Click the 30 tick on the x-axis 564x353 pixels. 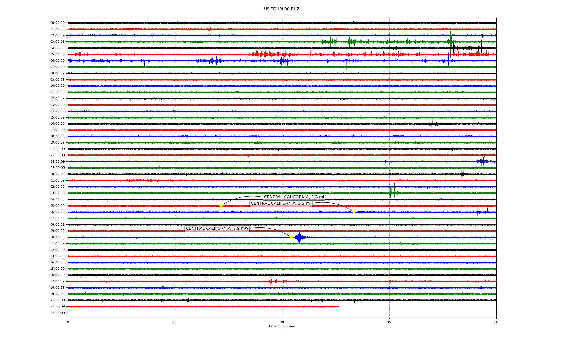pos(282,322)
